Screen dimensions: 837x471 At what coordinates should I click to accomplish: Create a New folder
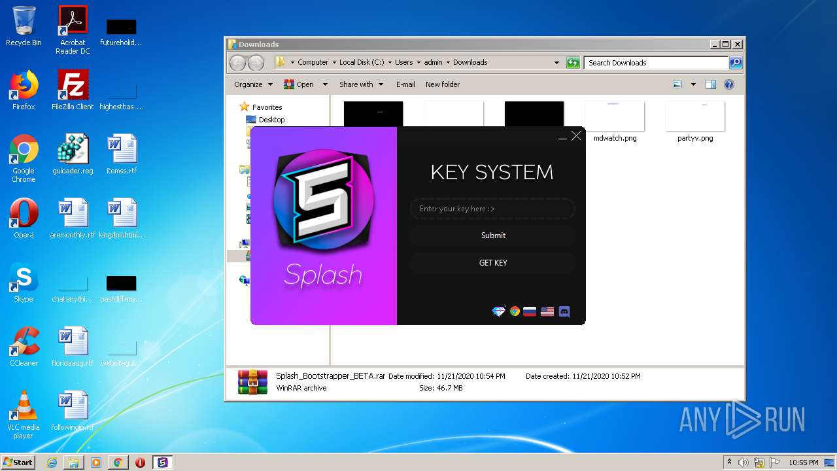443,84
